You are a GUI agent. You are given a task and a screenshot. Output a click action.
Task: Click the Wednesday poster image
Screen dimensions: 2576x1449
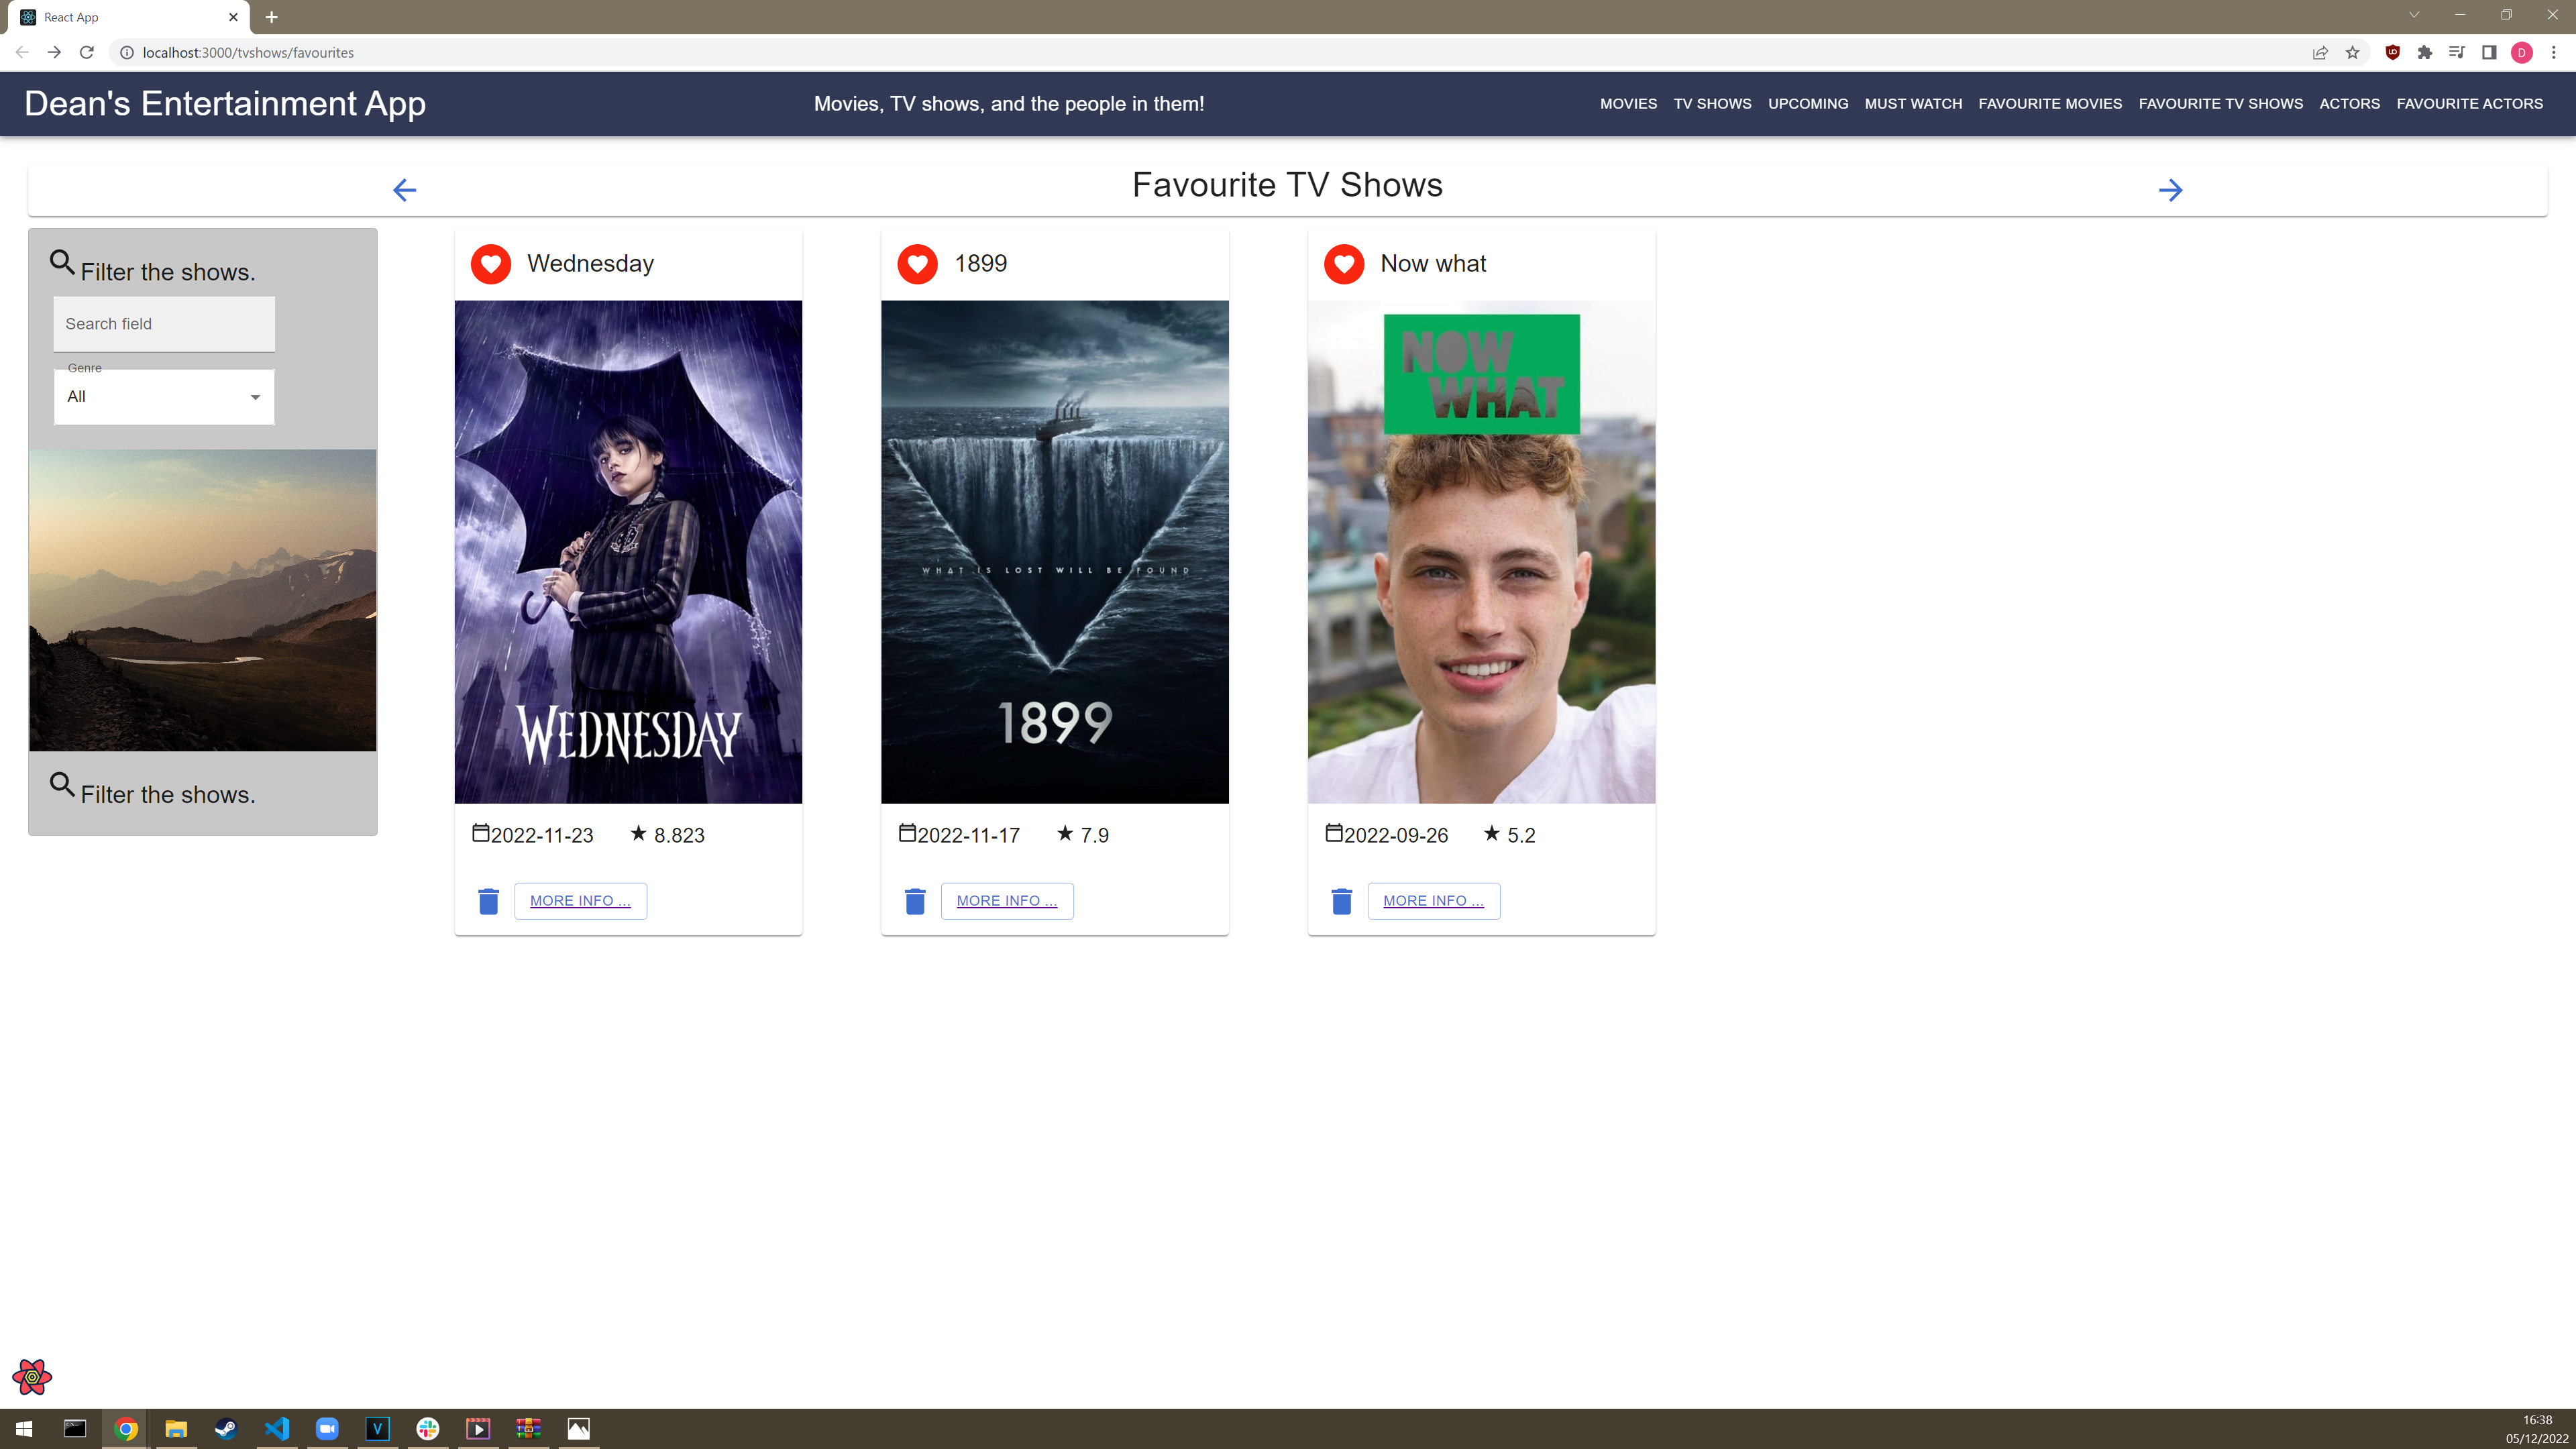pyautogui.click(x=628, y=552)
